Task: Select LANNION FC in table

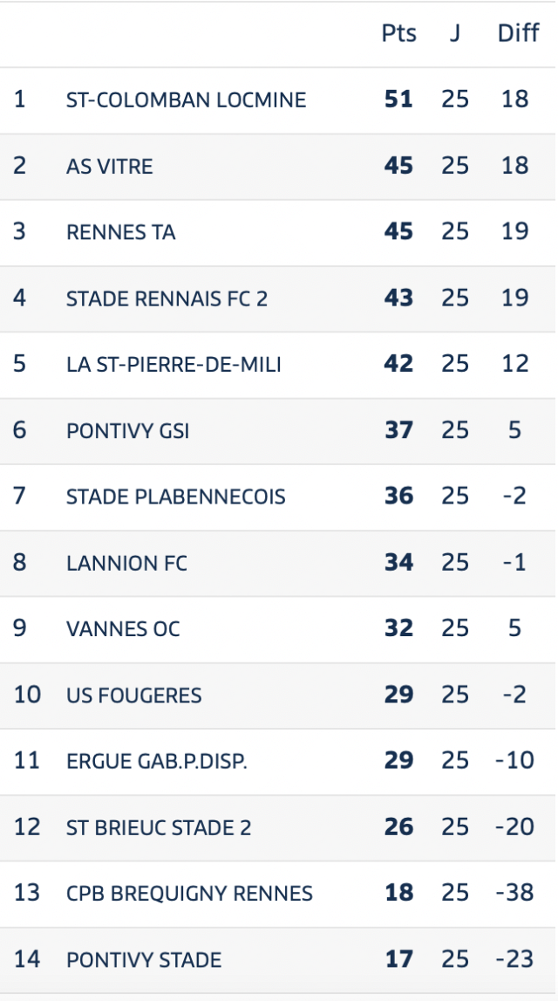Action: tap(126, 563)
